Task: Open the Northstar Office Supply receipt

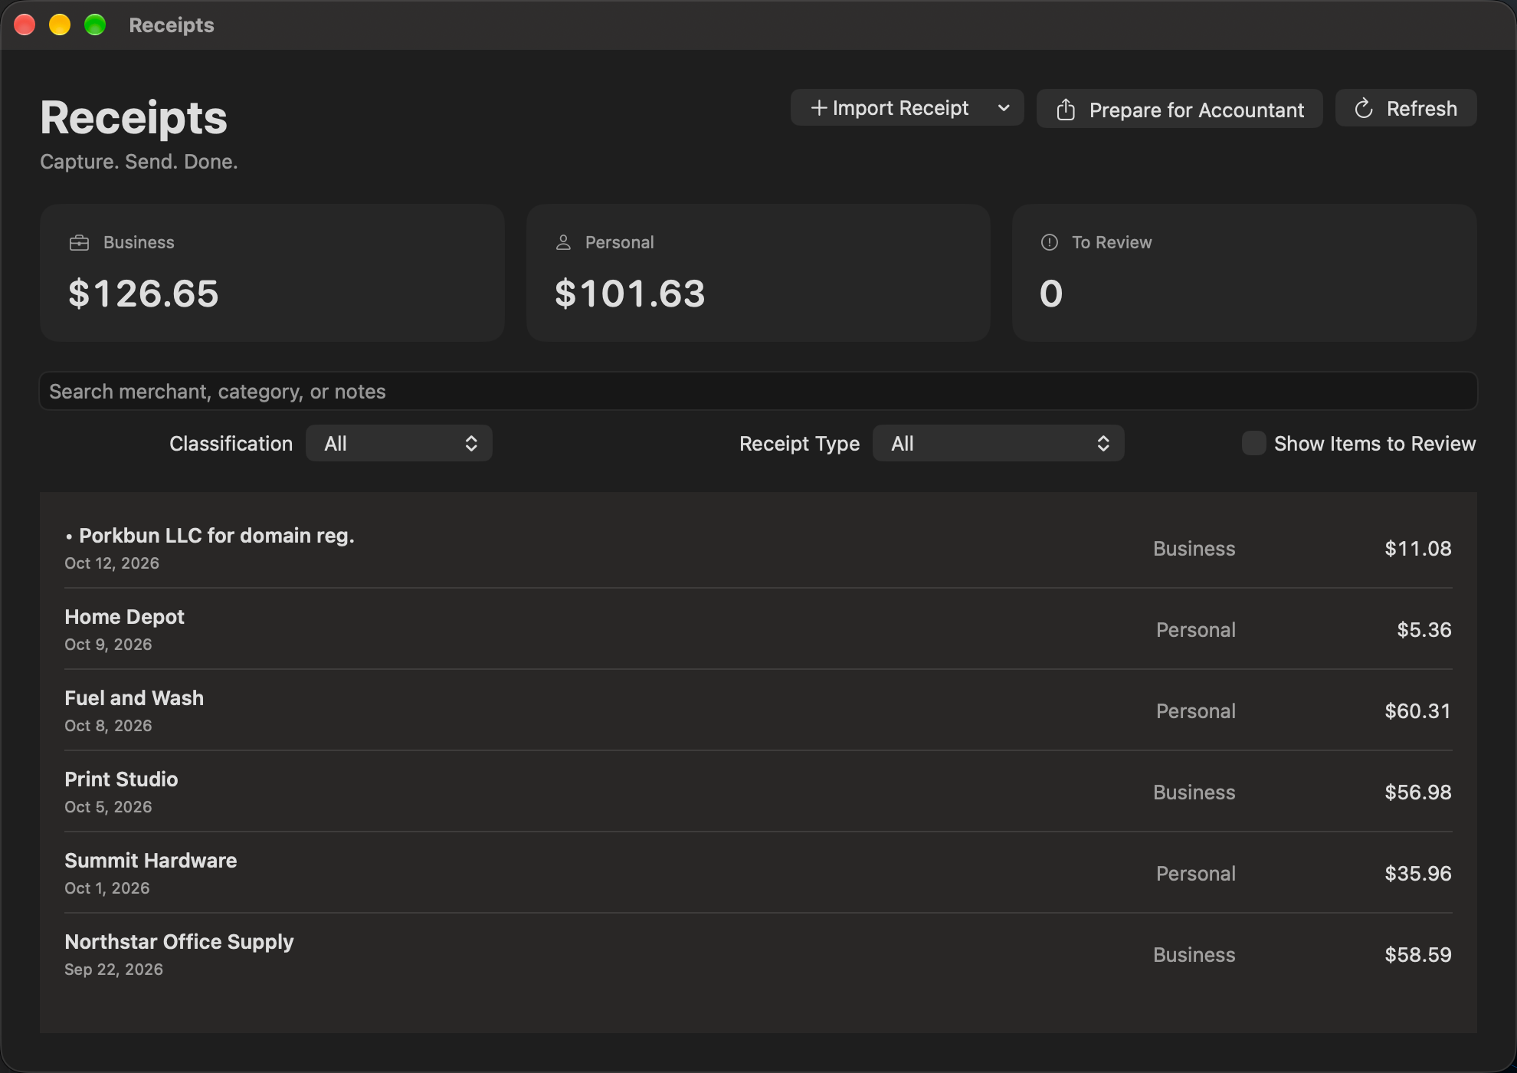Action: (x=758, y=954)
